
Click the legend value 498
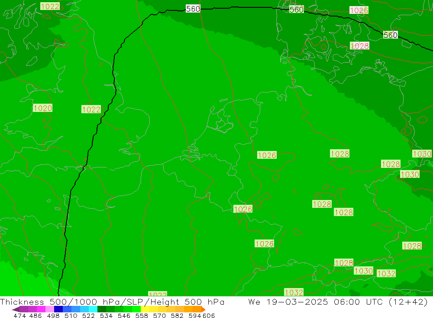(53, 315)
